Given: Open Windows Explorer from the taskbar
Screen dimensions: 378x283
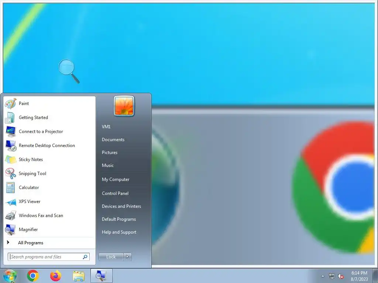Looking at the screenshot, I should 79,276.
